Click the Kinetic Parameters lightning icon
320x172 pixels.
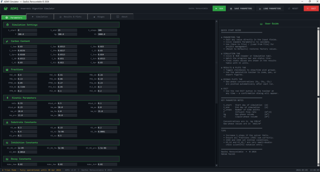click(x=8, y=97)
